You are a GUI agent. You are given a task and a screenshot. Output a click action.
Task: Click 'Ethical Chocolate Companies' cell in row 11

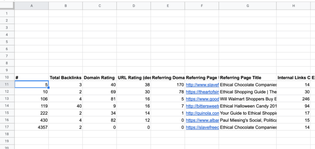click(248, 85)
